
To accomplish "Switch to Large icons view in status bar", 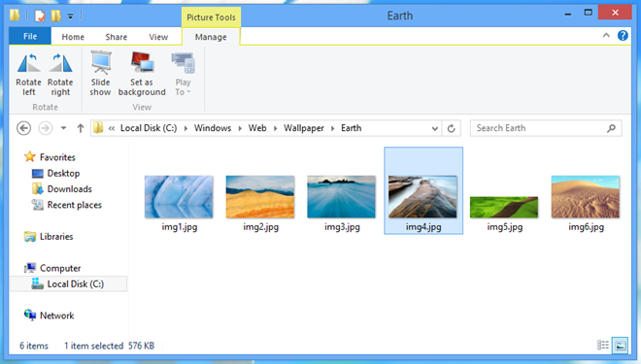I will (621, 346).
